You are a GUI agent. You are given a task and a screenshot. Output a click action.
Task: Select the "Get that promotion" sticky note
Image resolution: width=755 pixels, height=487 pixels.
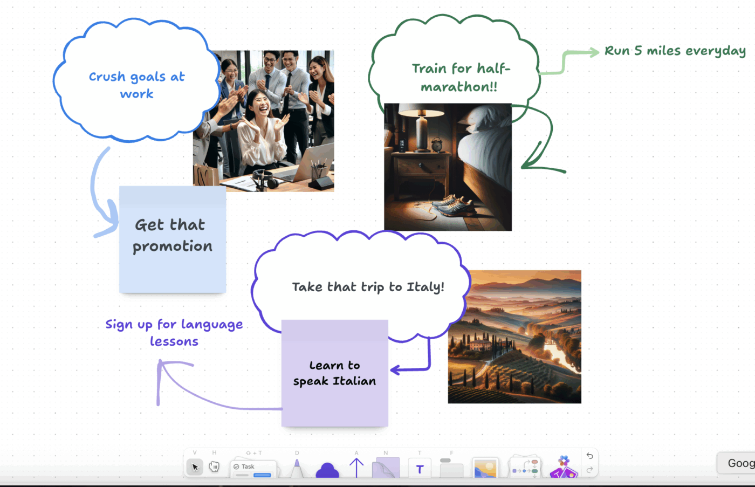click(x=173, y=239)
